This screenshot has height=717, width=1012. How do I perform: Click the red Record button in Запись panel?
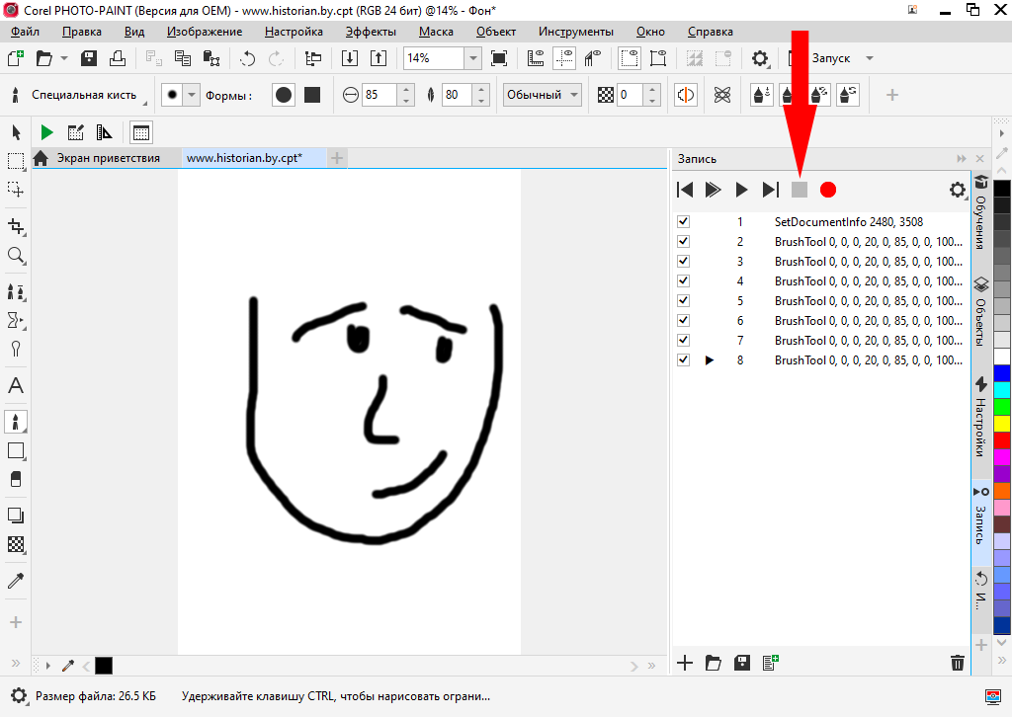828,190
